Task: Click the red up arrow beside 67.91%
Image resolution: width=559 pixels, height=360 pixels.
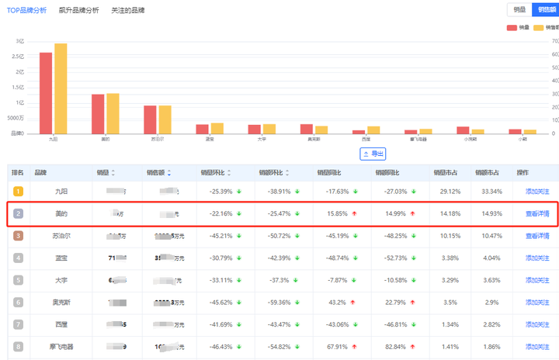Action: pyautogui.click(x=354, y=347)
